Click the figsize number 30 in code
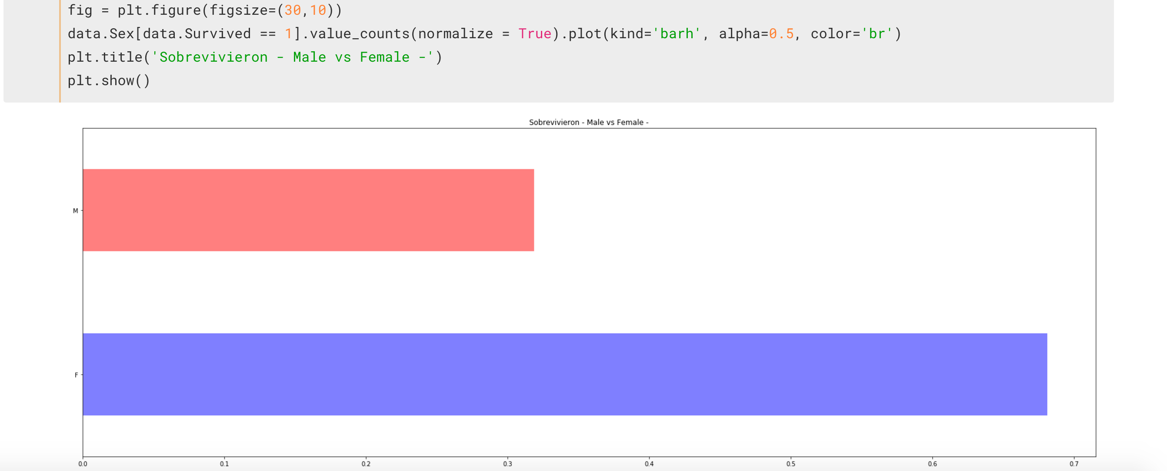The height and width of the screenshot is (471, 1167). 293,10
